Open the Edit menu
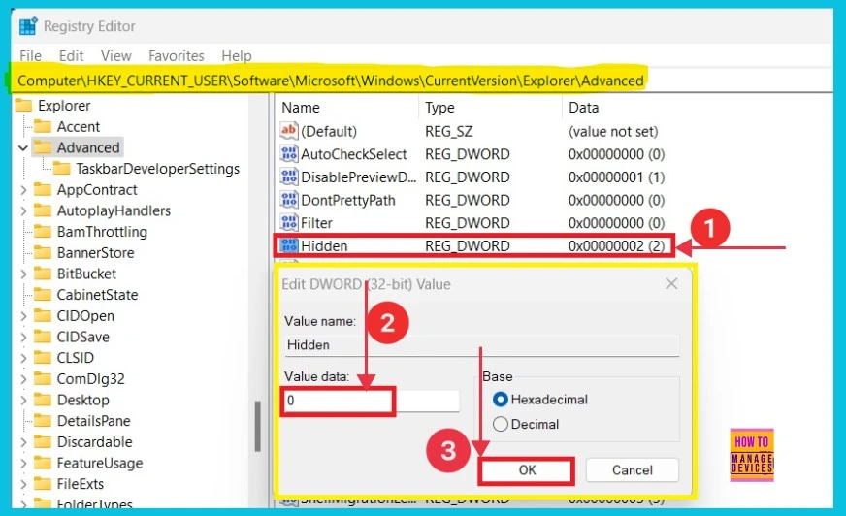Screen dimensions: 846x516 [x=71, y=55]
